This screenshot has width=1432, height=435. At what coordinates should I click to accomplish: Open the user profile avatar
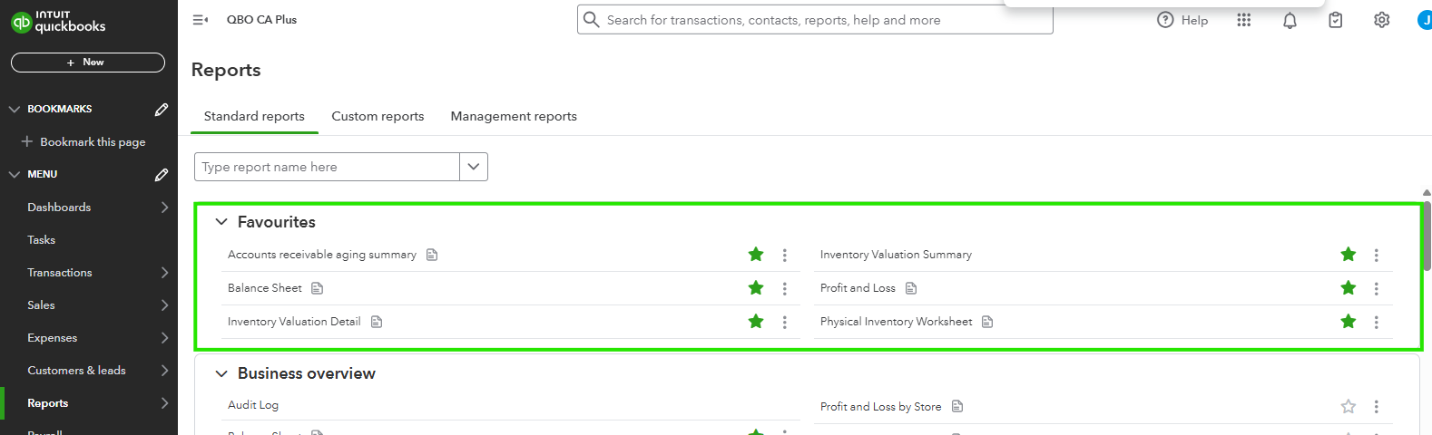coord(1425,20)
